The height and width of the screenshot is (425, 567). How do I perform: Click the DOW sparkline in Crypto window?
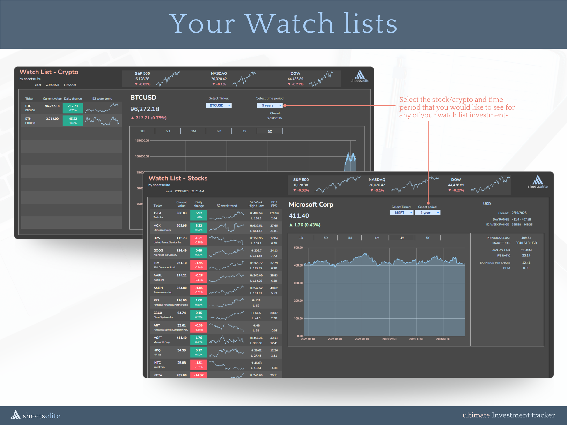321,79
